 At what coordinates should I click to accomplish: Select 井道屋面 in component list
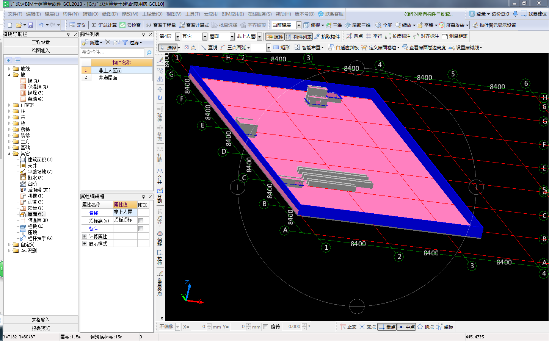(117, 77)
